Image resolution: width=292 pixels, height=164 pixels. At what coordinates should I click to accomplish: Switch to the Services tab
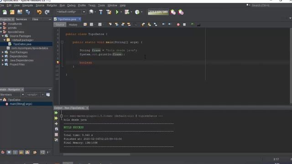(21, 19)
